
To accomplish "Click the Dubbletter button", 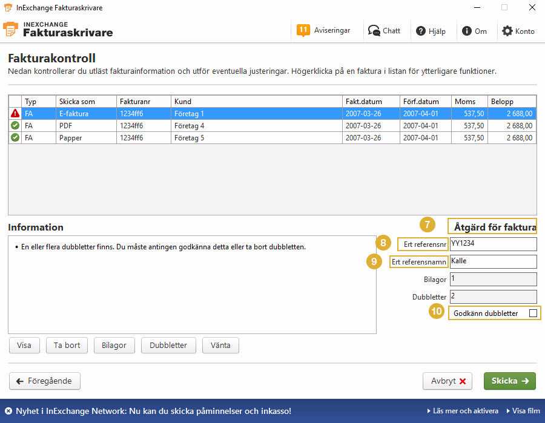I will pyautogui.click(x=168, y=345).
